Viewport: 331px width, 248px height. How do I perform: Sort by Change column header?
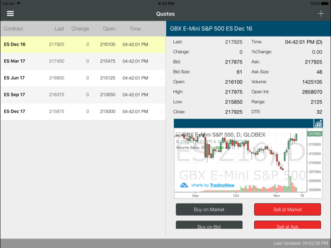point(80,29)
